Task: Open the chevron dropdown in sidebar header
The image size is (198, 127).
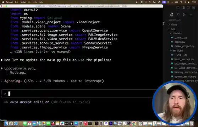Action: click(x=191, y=15)
